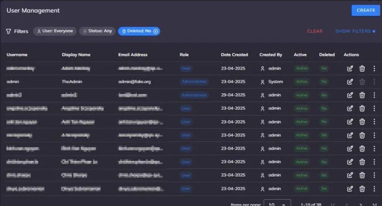Open more options for the top row user

coord(374,68)
